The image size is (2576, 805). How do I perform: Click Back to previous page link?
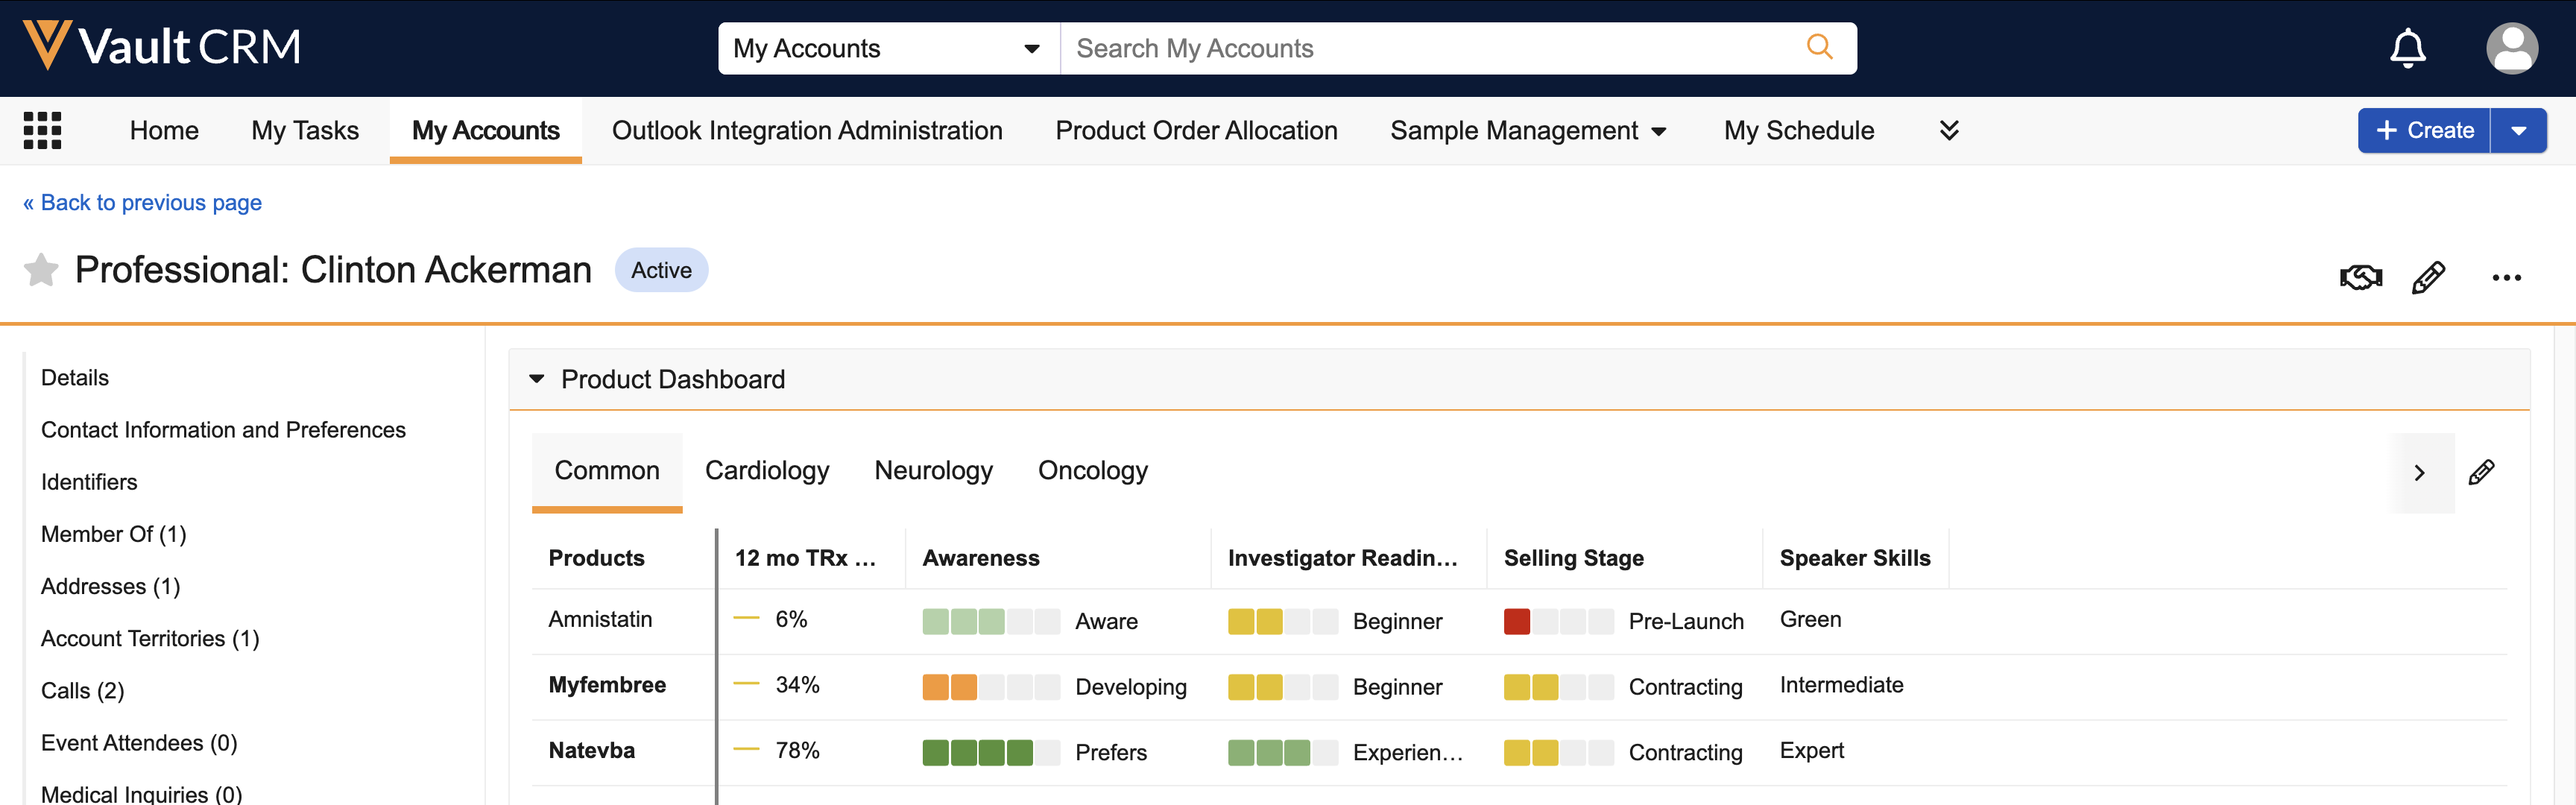pos(142,203)
